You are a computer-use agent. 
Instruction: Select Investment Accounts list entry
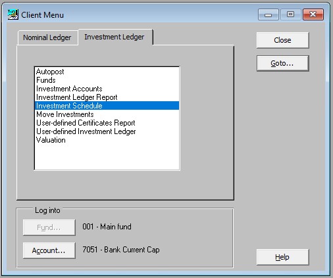[x=107, y=89]
